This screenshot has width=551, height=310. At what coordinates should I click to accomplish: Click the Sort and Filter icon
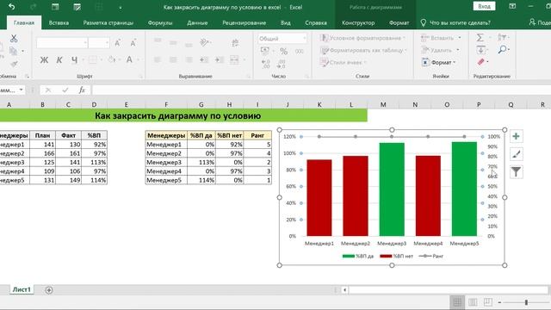click(x=502, y=37)
